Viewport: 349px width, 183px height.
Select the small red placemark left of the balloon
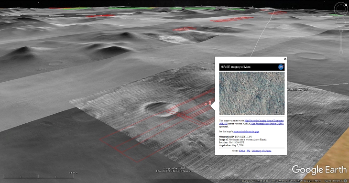tap(206, 104)
